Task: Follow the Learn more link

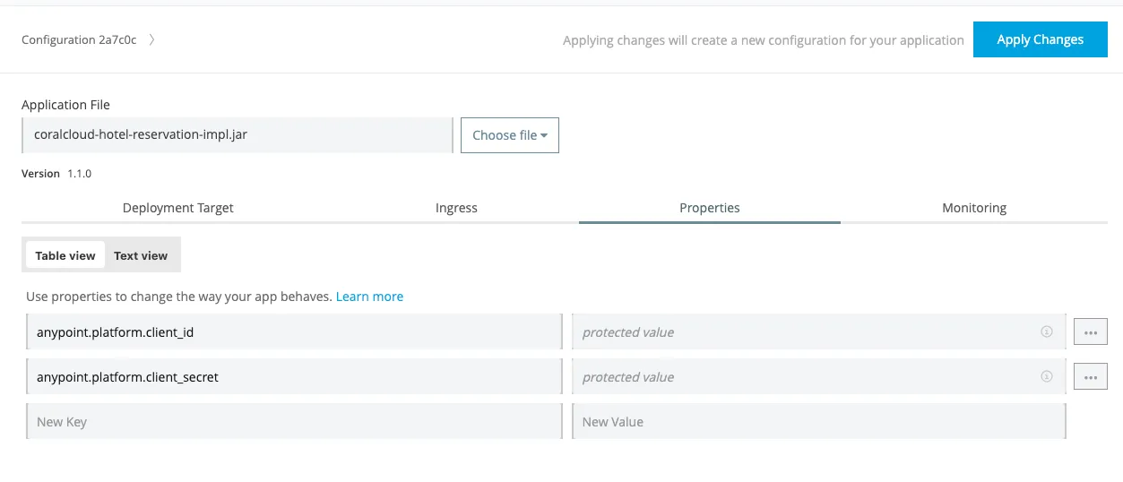Action: coord(369,297)
